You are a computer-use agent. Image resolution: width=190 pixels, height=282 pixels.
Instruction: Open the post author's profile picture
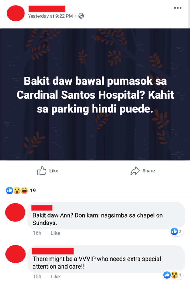pyautogui.click(x=16, y=13)
